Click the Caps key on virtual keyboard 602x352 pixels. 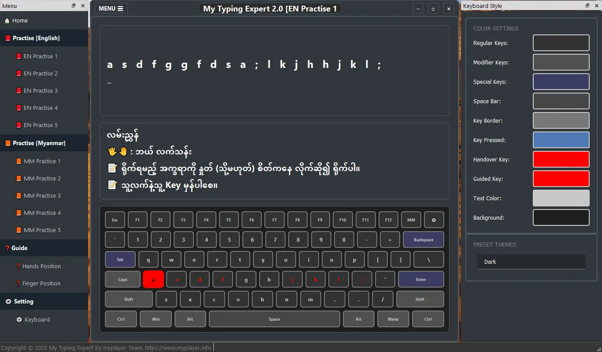click(123, 279)
